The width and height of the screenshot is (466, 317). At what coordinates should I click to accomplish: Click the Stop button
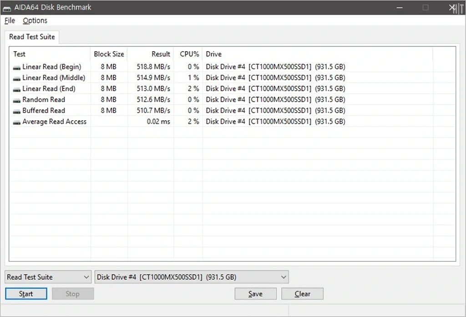(73, 294)
